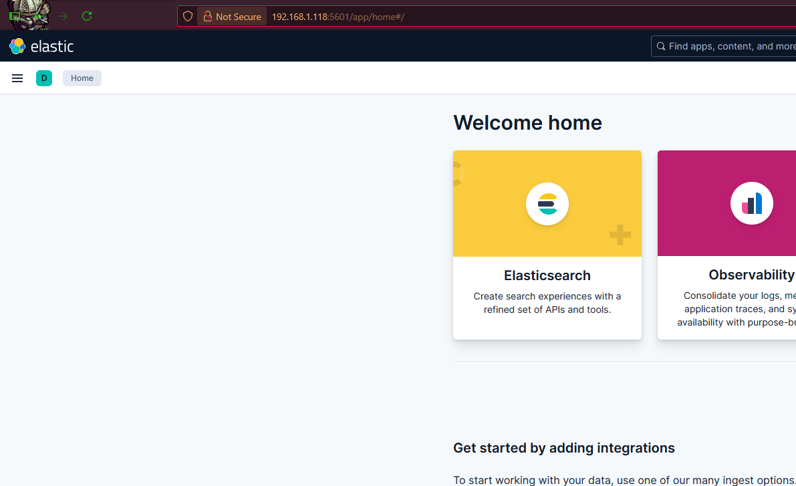The height and width of the screenshot is (486, 796).
Task: Click the 'Create search experiences' description text
Action: (547, 303)
